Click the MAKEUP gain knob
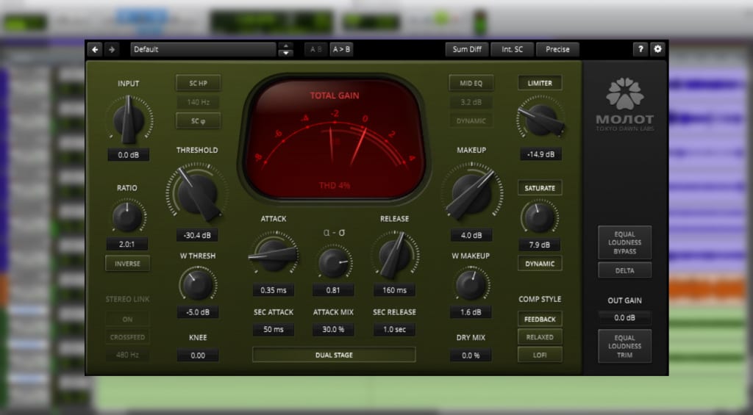 pyautogui.click(x=471, y=193)
